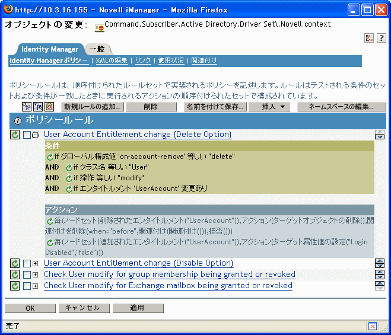The width and height of the screenshot is (391, 335).
Task: Click condition text if 操作 等しい "modify"
Action: [109, 178]
